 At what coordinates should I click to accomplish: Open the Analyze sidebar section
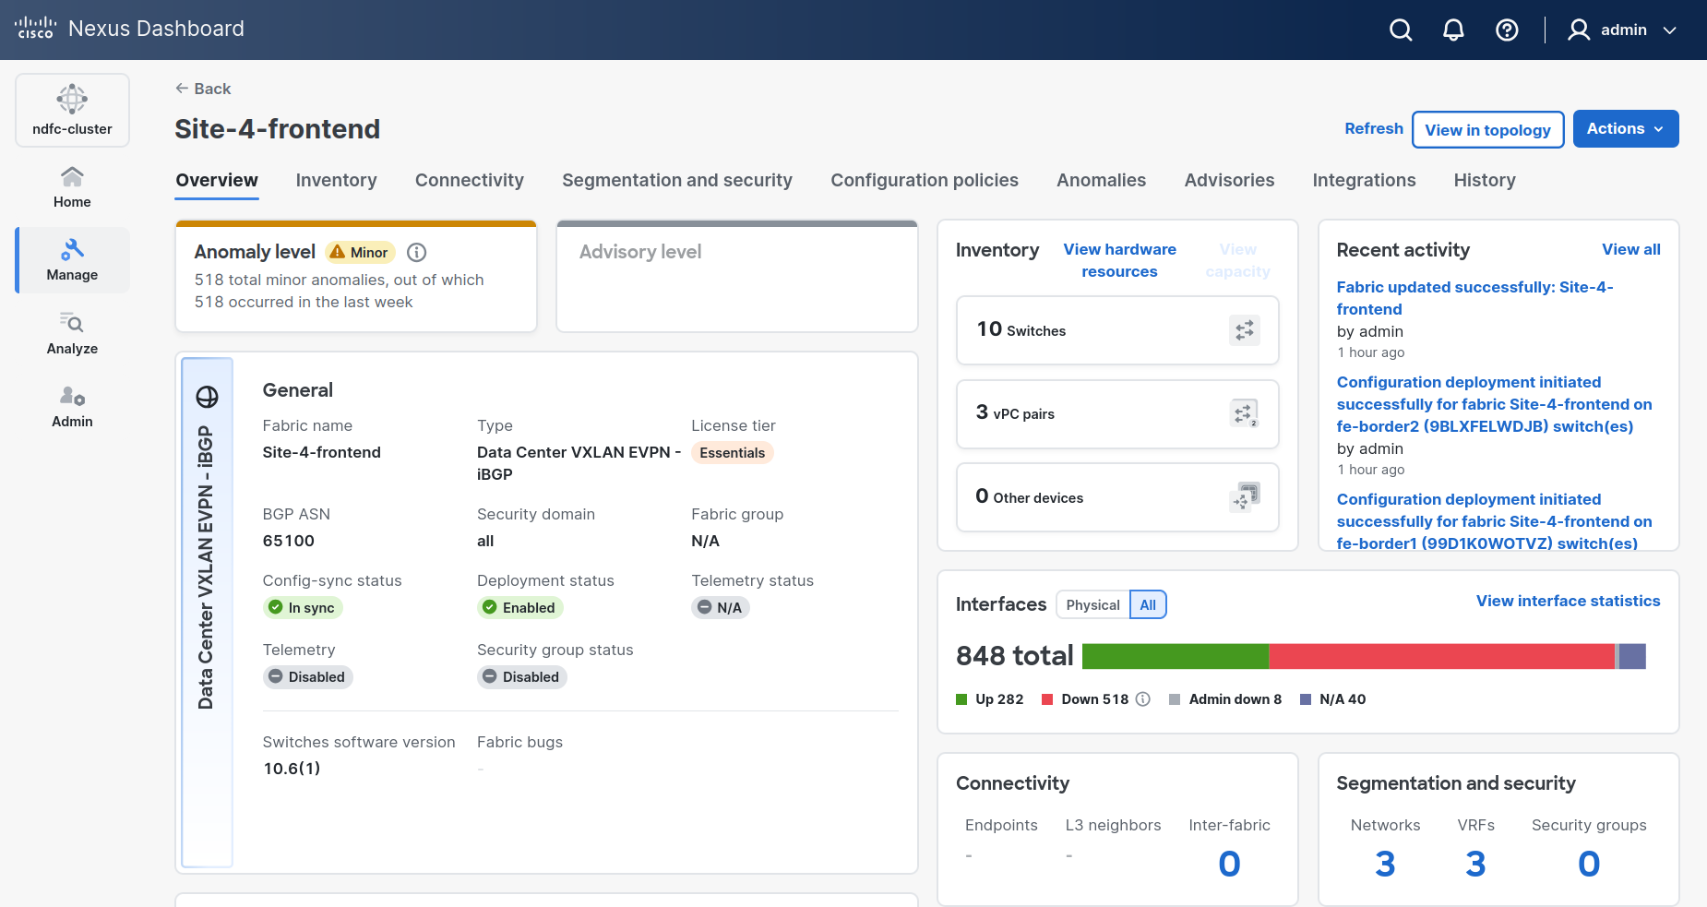[x=72, y=334]
